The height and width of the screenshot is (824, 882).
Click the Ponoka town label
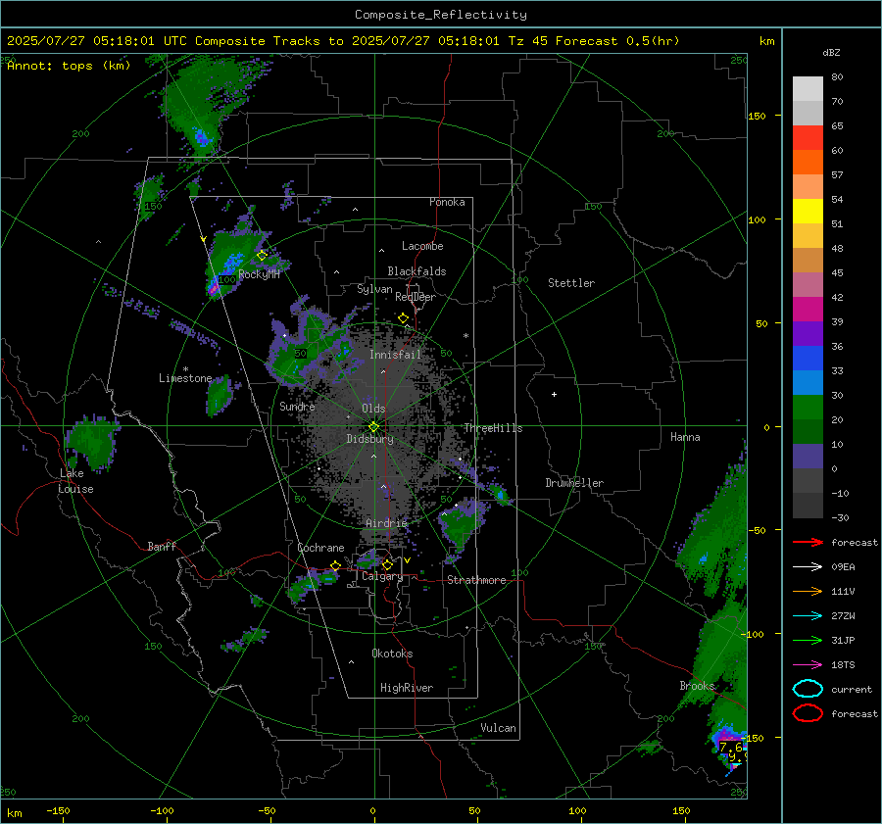tap(447, 202)
